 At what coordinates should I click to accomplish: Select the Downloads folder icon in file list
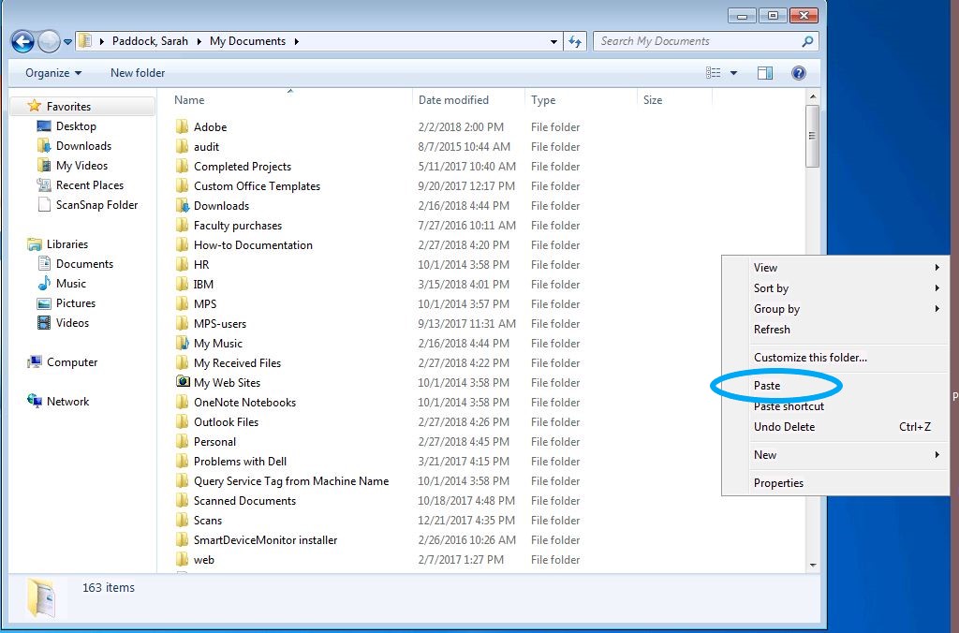(x=182, y=205)
